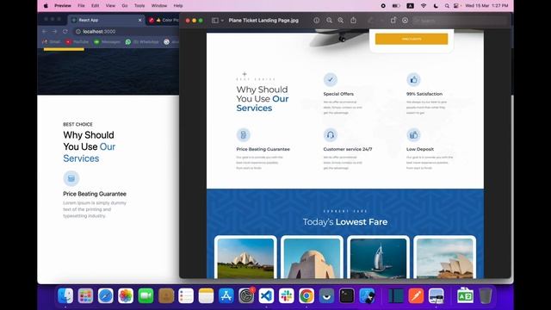Open the Preview application menu
The image size is (551, 310).
click(x=63, y=6)
